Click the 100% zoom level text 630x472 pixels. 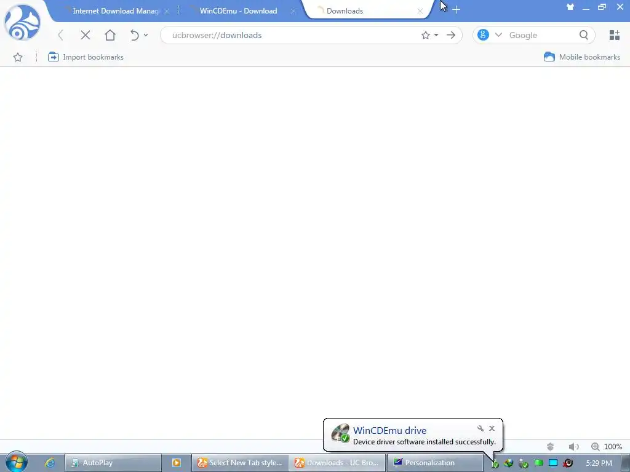tap(613, 446)
